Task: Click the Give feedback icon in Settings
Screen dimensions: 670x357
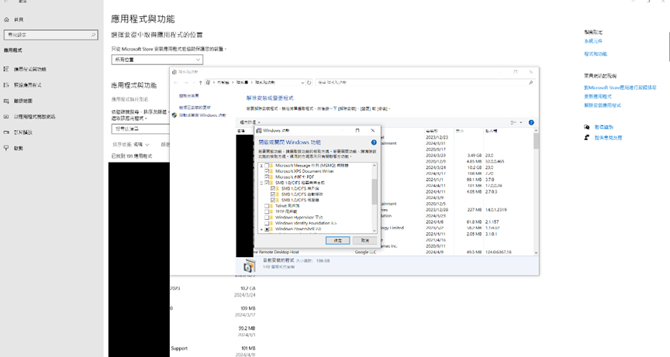Action: click(x=587, y=137)
